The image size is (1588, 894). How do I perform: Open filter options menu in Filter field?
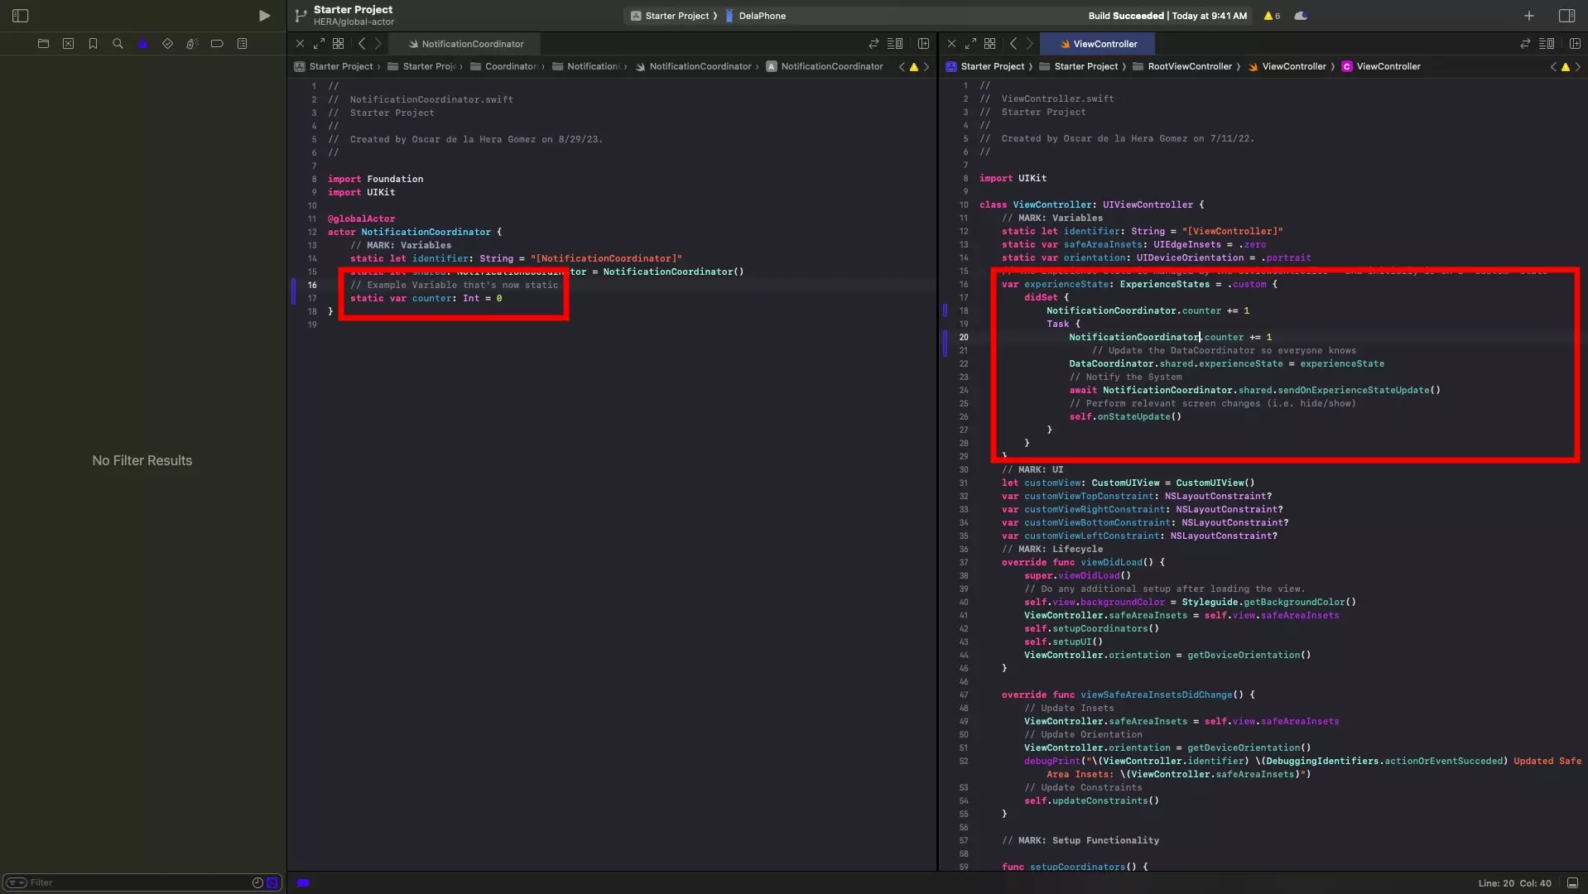pos(17,882)
